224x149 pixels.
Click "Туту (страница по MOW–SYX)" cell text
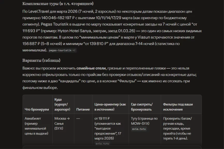144,121
